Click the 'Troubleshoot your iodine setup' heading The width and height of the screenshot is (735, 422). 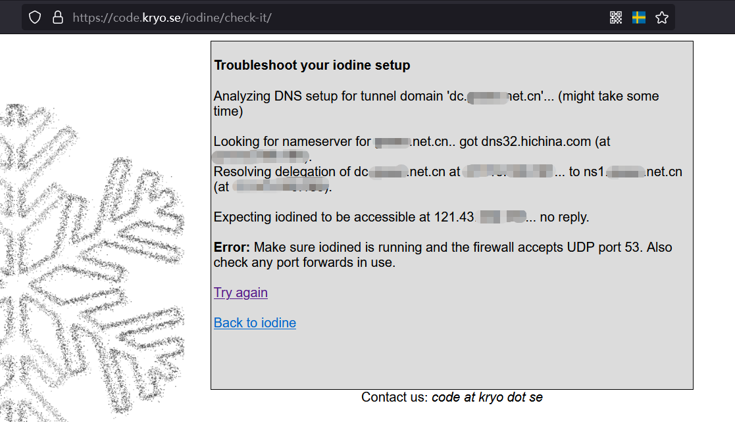pos(312,65)
